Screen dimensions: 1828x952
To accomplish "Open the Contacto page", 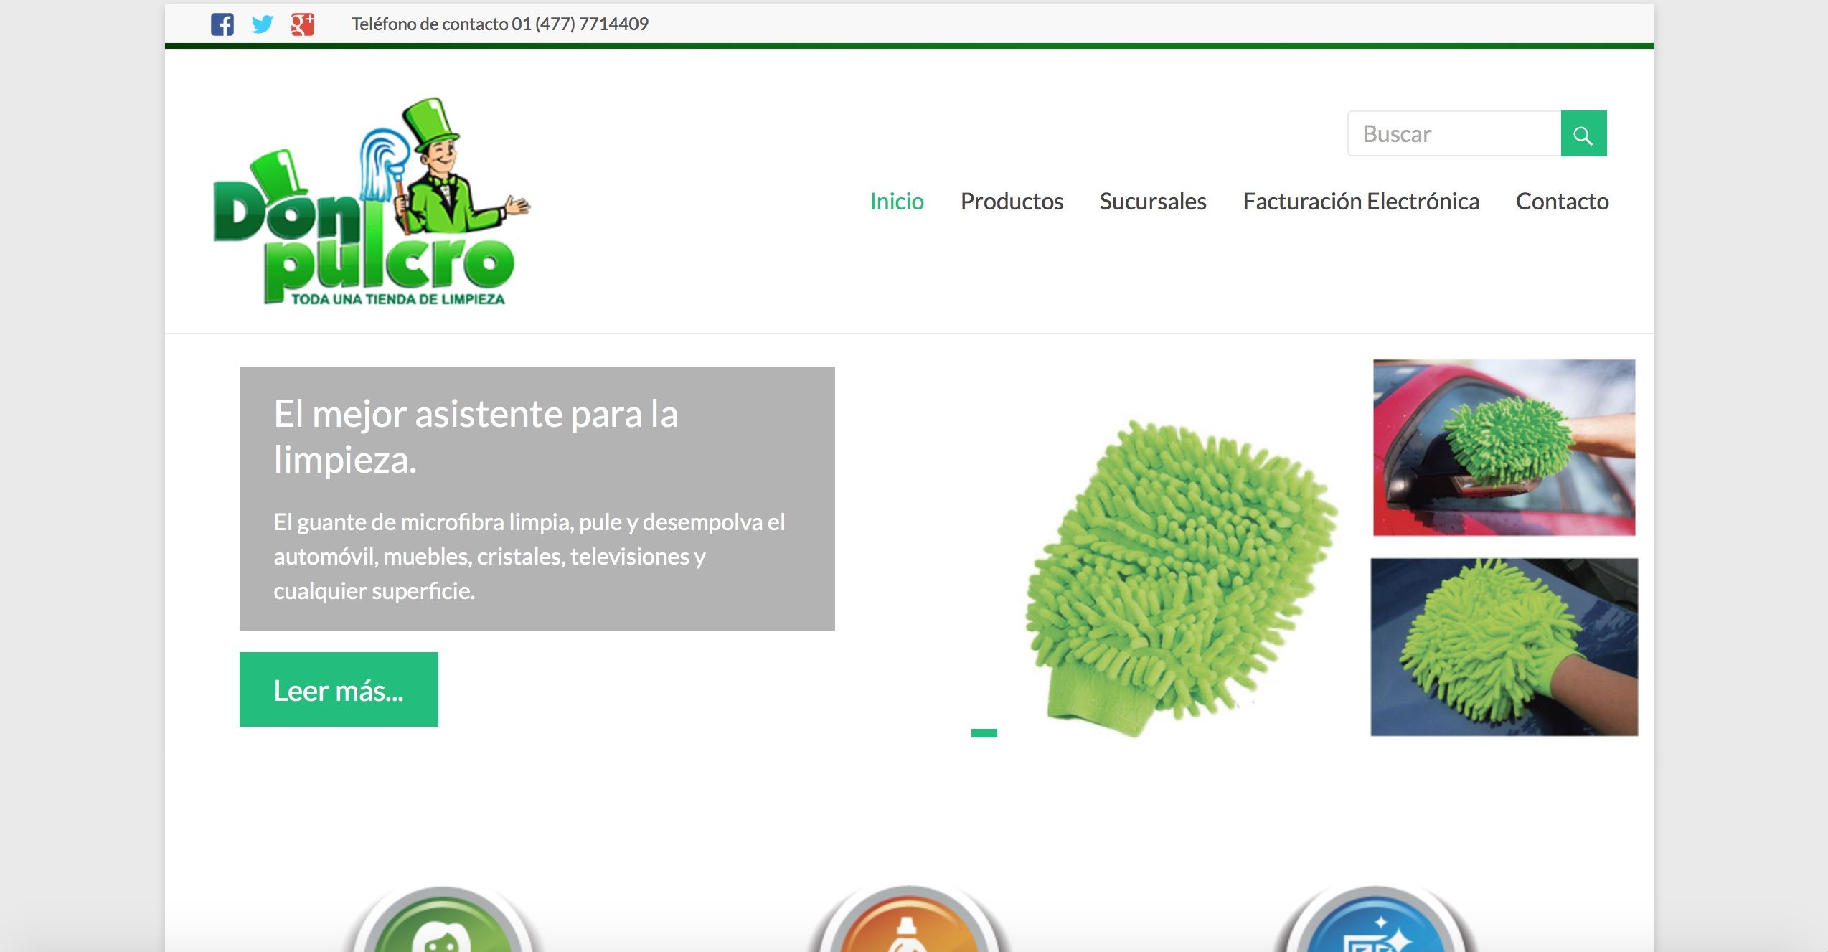I will [1561, 202].
